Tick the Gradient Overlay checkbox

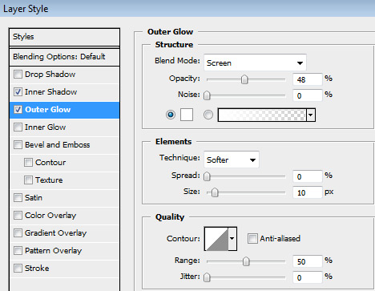(x=18, y=232)
